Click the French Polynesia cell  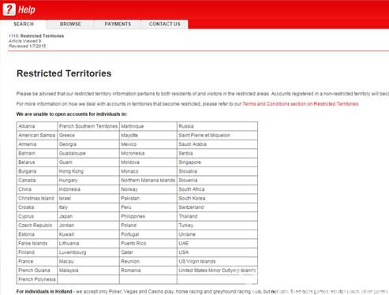(x=37, y=279)
